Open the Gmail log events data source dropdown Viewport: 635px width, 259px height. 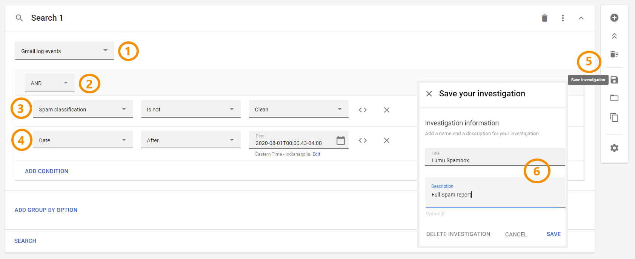click(64, 51)
